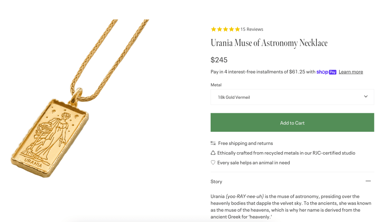
Task: Click the Story section heading
Action: (x=216, y=181)
